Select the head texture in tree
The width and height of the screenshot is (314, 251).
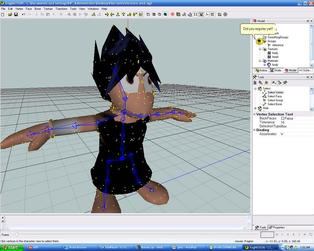(275, 57)
